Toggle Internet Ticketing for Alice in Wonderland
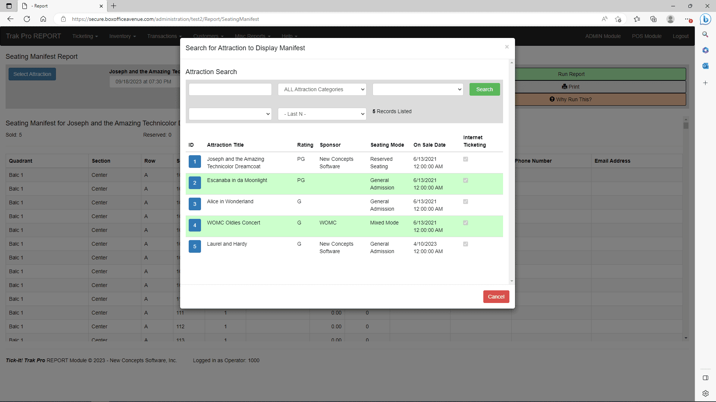The width and height of the screenshot is (716, 402). (x=465, y=201)
